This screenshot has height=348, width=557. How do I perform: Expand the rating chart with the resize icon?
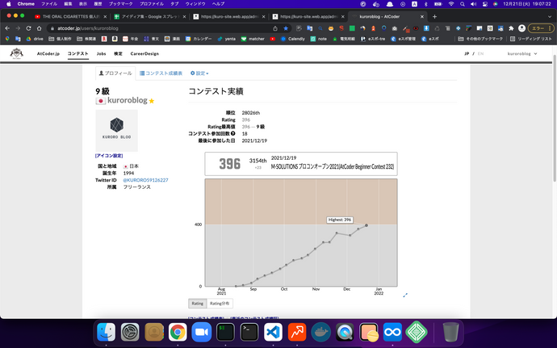405,295
